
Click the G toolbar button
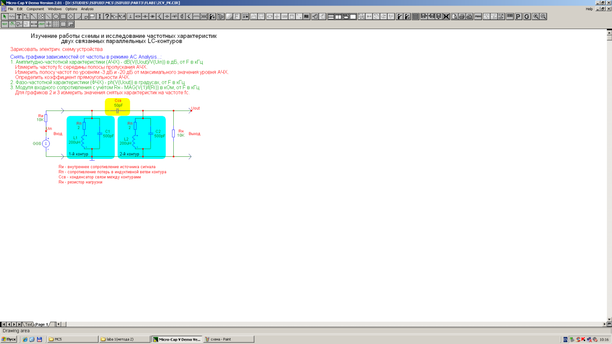tap(527, 17)
